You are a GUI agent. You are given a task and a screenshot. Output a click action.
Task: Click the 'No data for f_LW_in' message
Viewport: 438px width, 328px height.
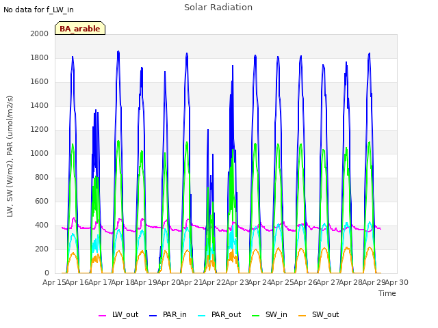point(38,10)
